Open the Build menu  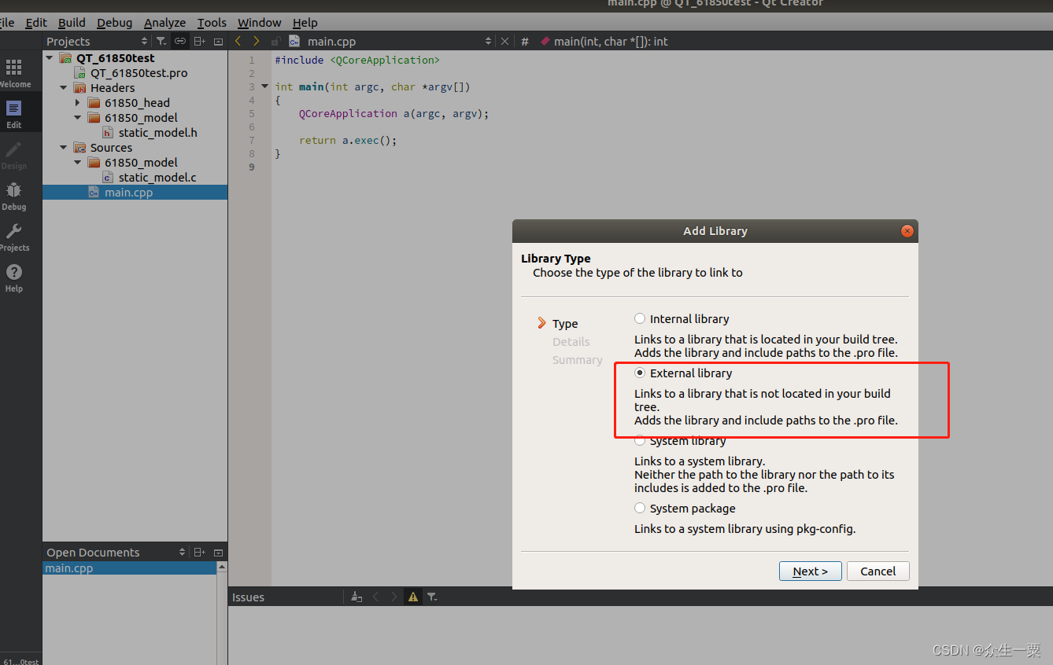pos(72,23)
